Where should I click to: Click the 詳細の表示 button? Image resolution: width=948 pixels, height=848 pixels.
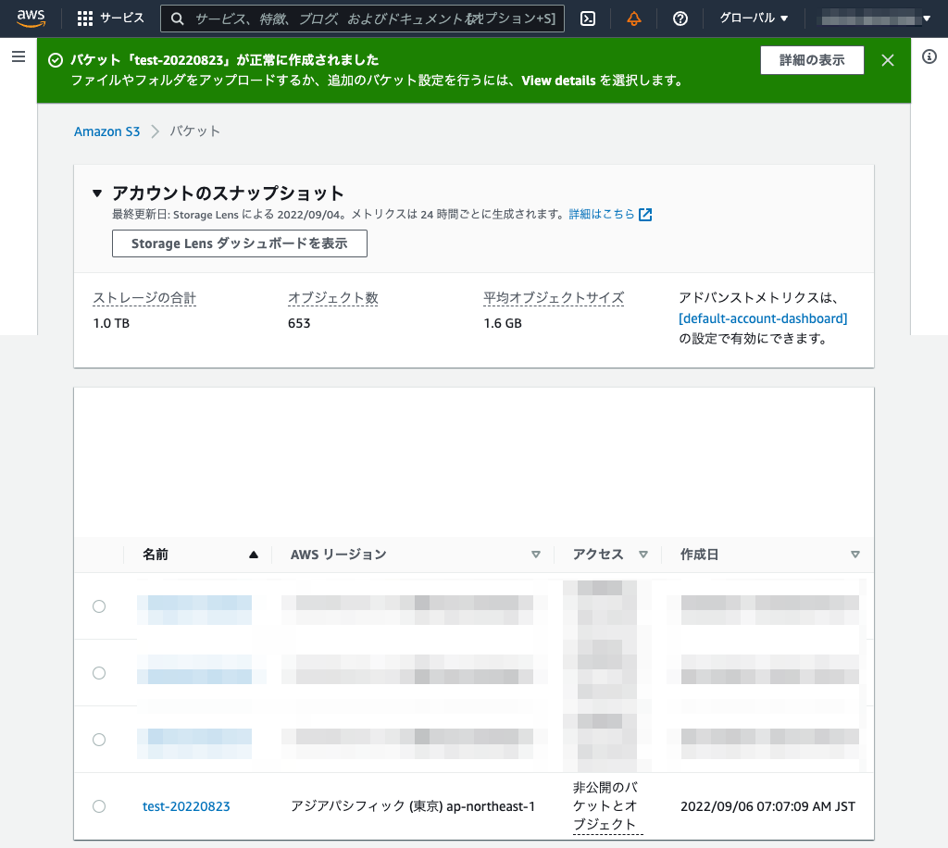(812, 60)
